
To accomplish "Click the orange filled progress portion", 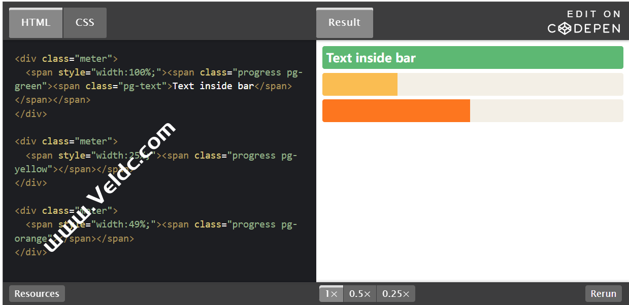I will 396,110.
